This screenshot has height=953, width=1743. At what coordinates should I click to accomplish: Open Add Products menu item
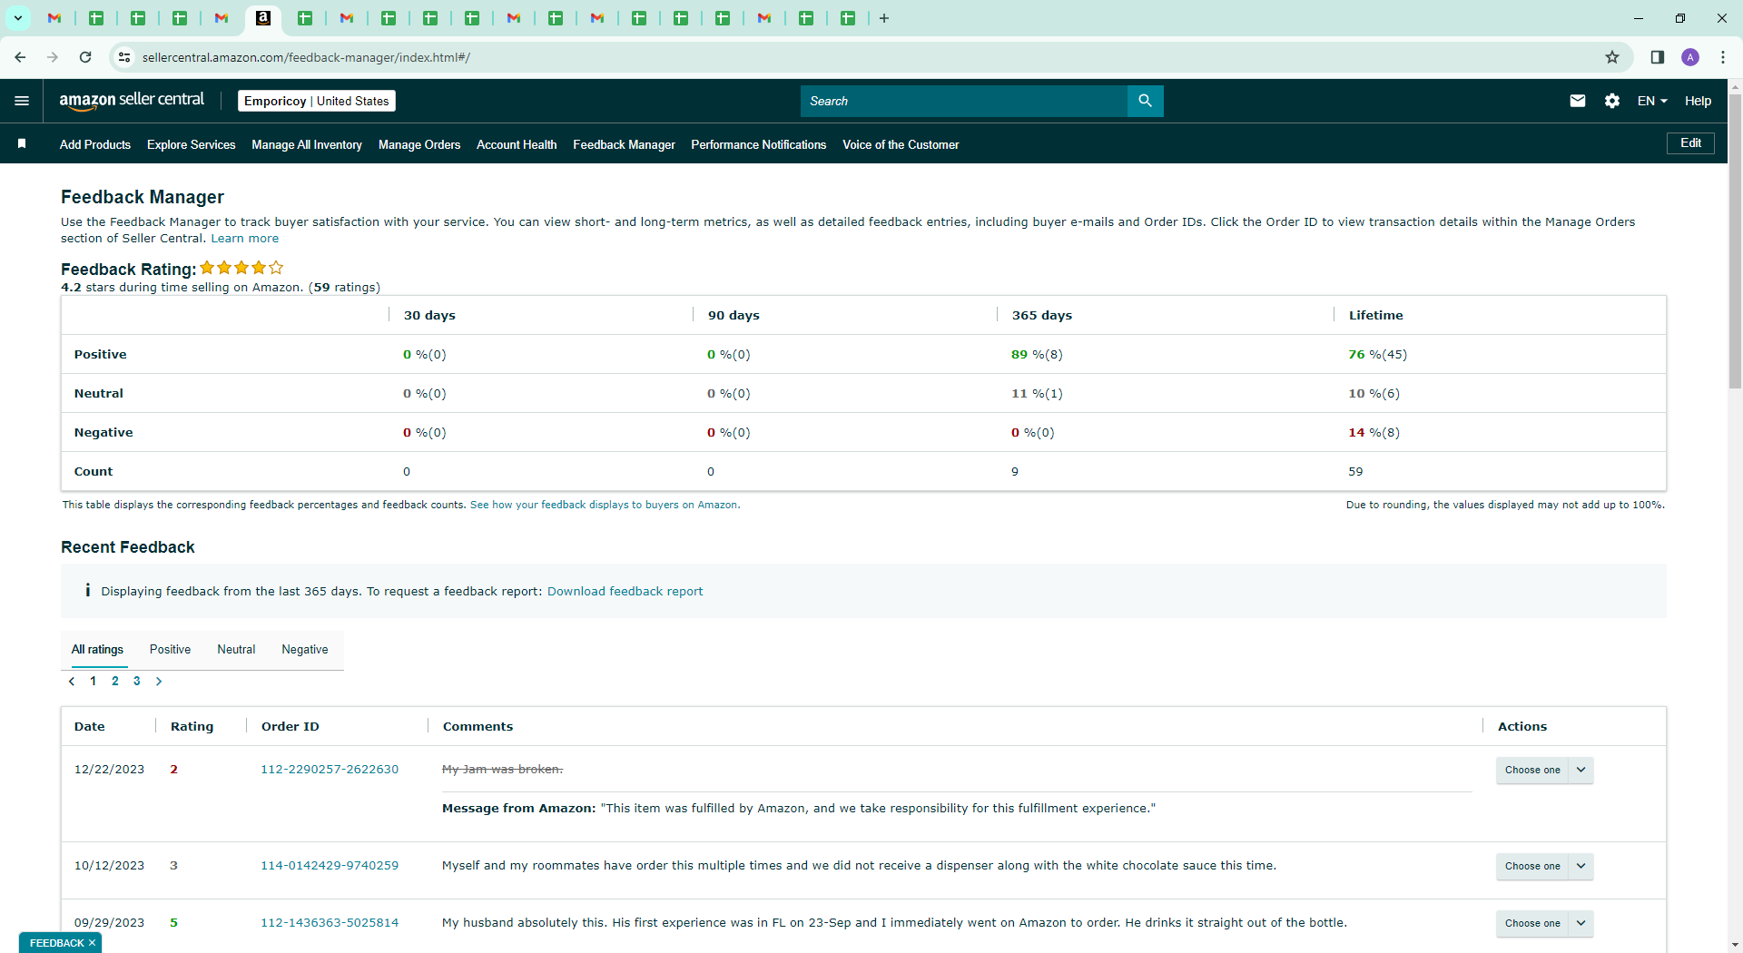click(x=95, y=144)
